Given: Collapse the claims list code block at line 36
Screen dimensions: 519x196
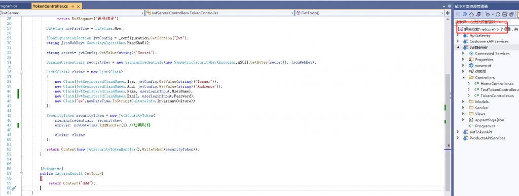Looking at the screenshot, I should [x=21, y=72].
